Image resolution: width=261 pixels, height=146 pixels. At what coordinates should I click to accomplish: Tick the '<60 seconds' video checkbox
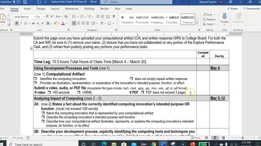tap(49, 92)
